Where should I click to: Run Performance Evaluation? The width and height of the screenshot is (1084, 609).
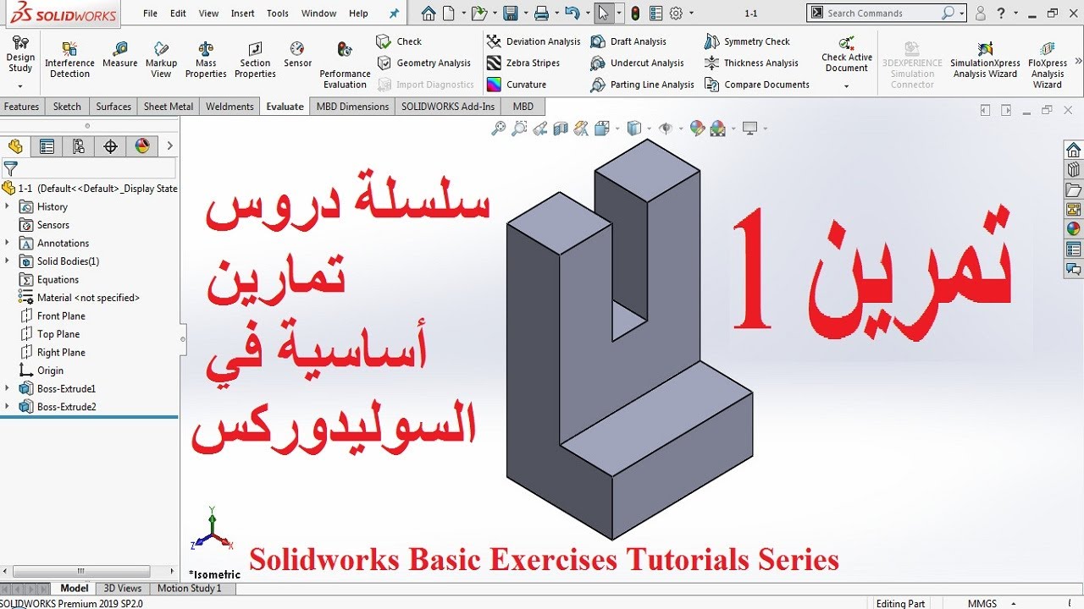pos(345,64)
